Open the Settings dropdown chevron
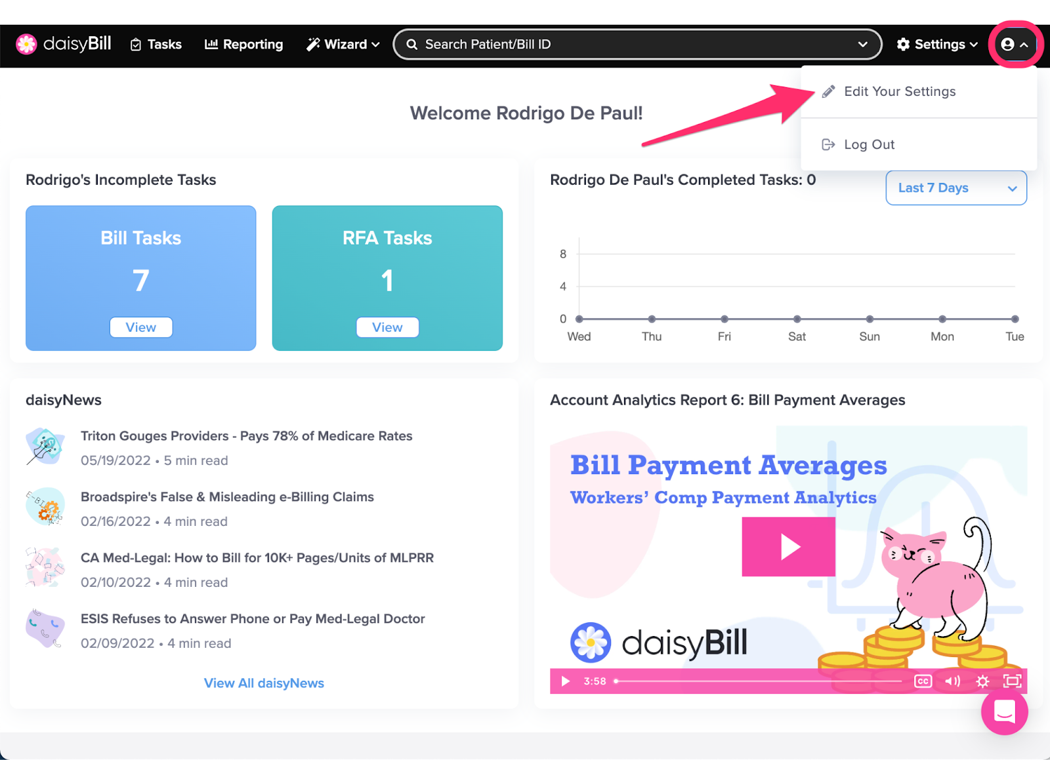Screen dimensions: 1050x760 (x=973, y=45)
